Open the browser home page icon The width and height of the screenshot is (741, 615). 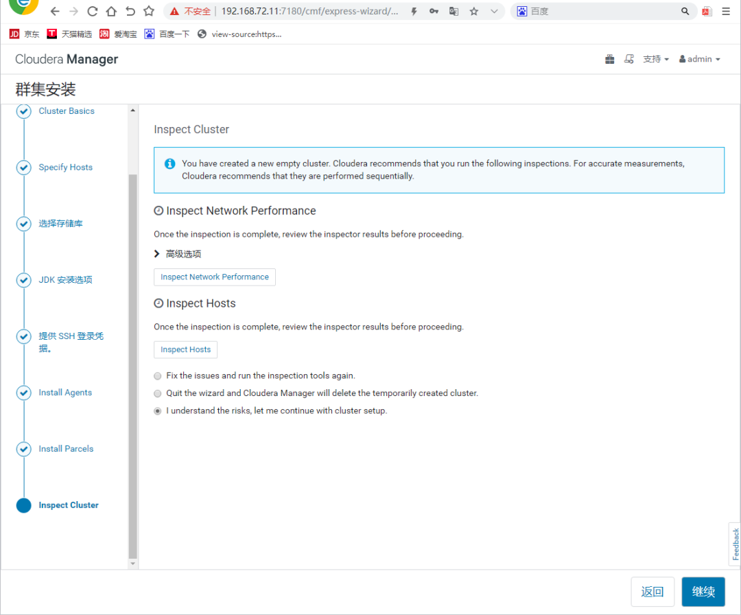111,12
